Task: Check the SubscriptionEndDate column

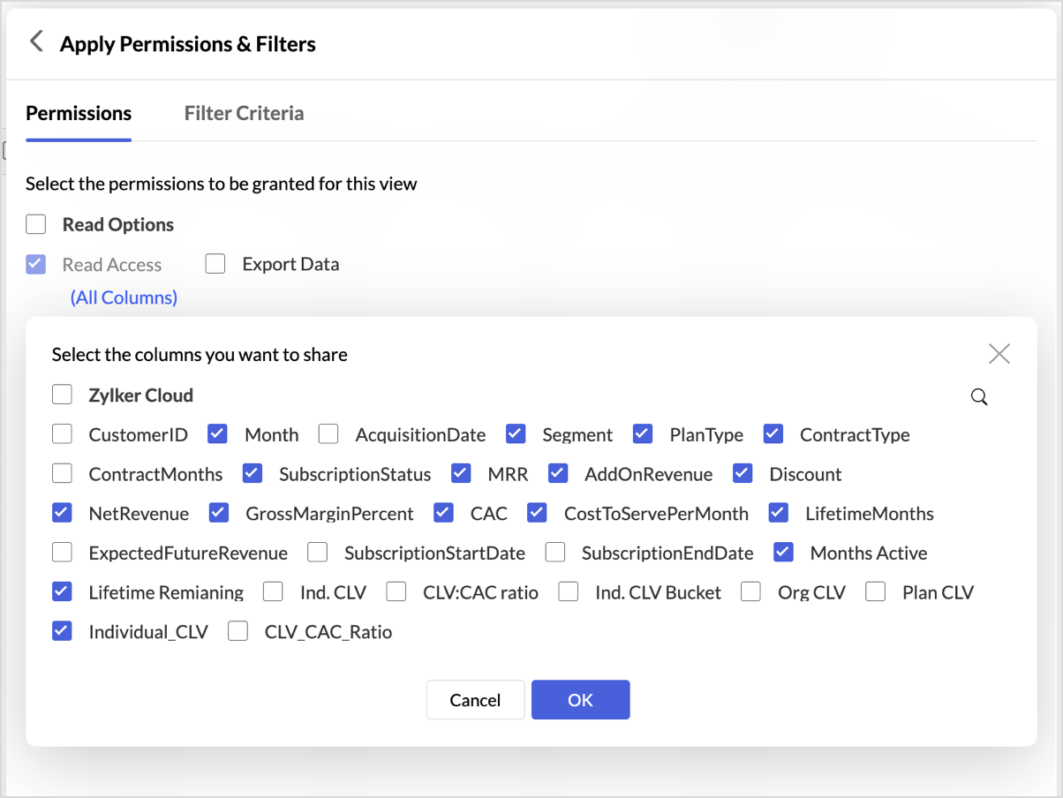Action: click(555, 553)
